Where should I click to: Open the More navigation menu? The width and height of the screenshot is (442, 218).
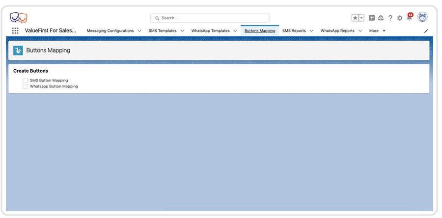[377, 31]
